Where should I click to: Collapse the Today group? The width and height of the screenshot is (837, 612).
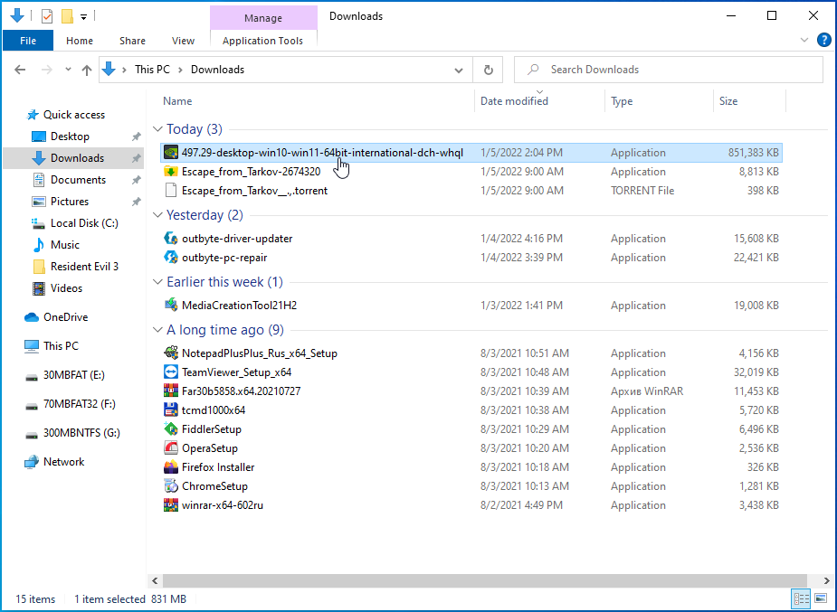[157, 129]
